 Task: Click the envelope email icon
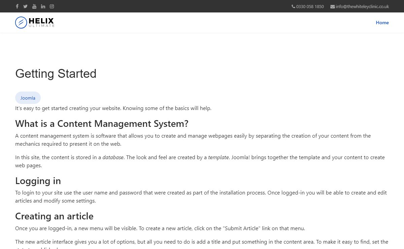[x=333, y=6]
